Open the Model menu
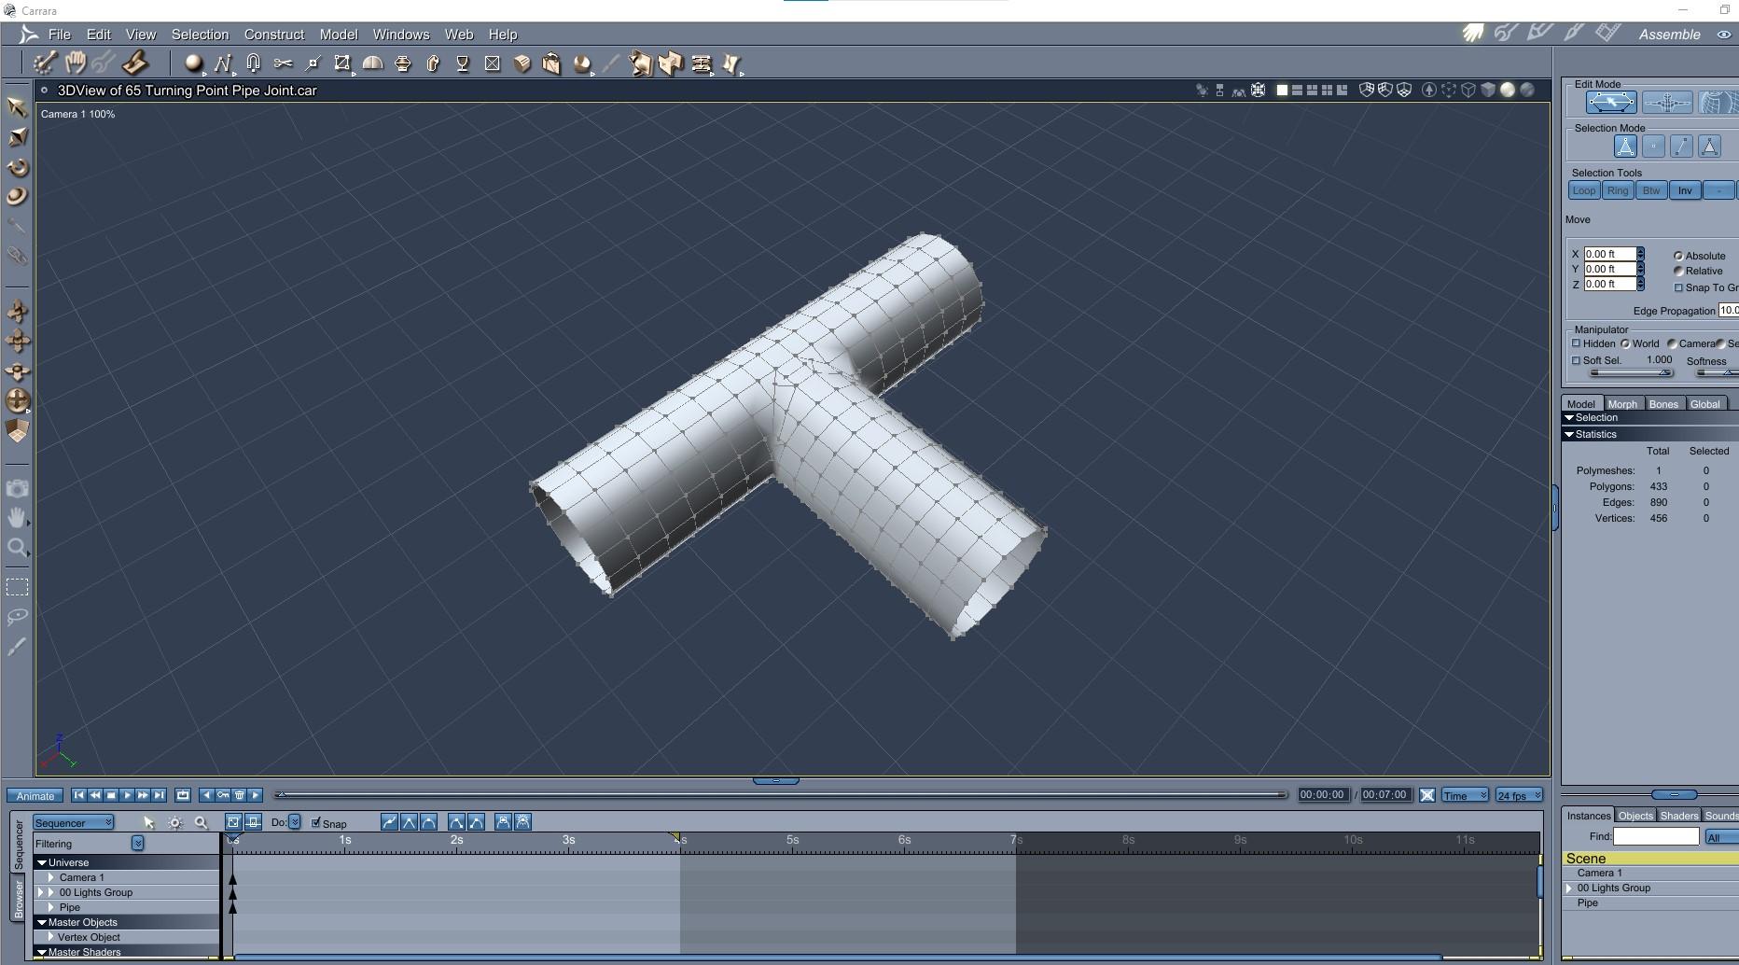 (339, 35)
